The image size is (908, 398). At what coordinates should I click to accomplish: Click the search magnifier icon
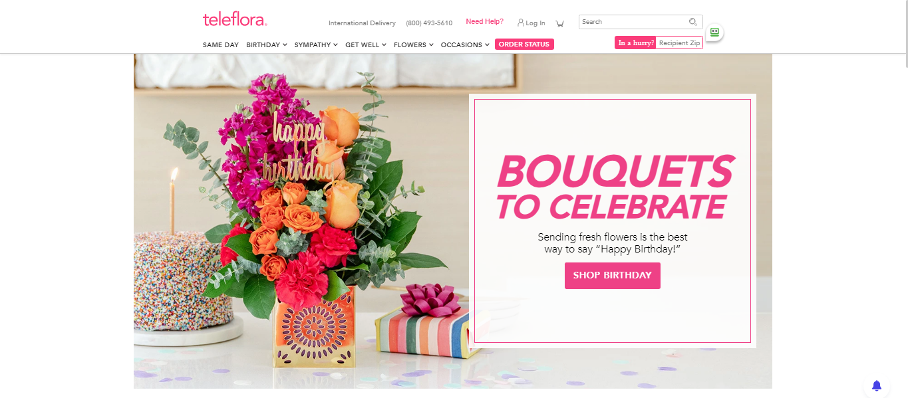tap(693, 22)
